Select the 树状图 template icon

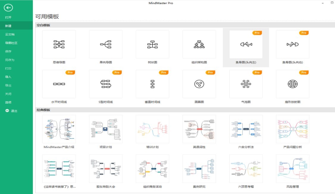[x=152, y=44]
